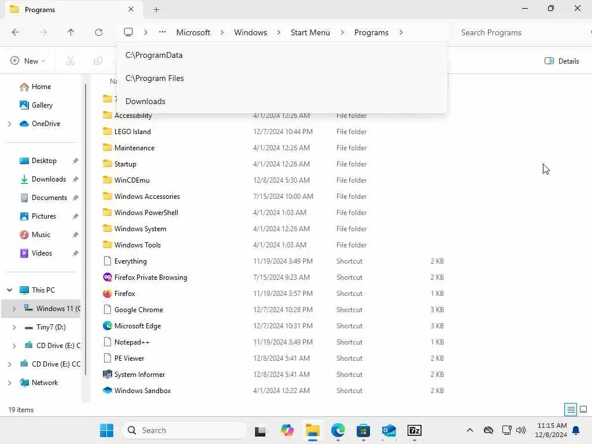The width and height of the screenshot is (592, 444).
Task: Select the Firefox shortcut icon
Action: (107, 293)
